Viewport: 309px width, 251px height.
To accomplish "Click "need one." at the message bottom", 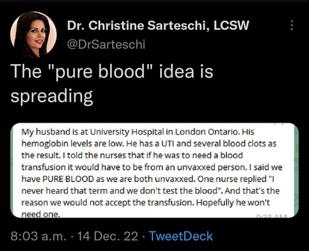I will 41,215.
